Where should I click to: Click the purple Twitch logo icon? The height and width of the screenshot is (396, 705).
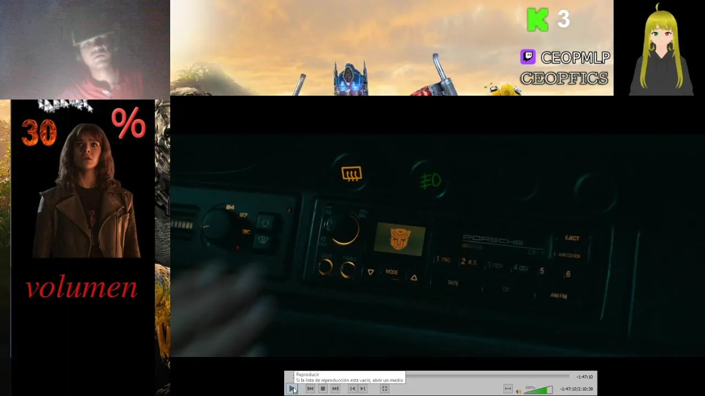pyautogui.click(x=528, y=57)
